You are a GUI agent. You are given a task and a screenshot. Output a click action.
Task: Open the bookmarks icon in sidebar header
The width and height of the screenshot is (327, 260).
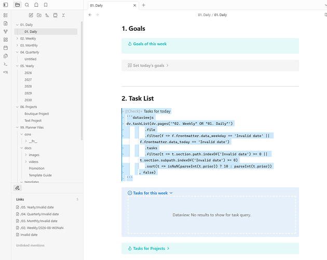[x=46, y=5]
